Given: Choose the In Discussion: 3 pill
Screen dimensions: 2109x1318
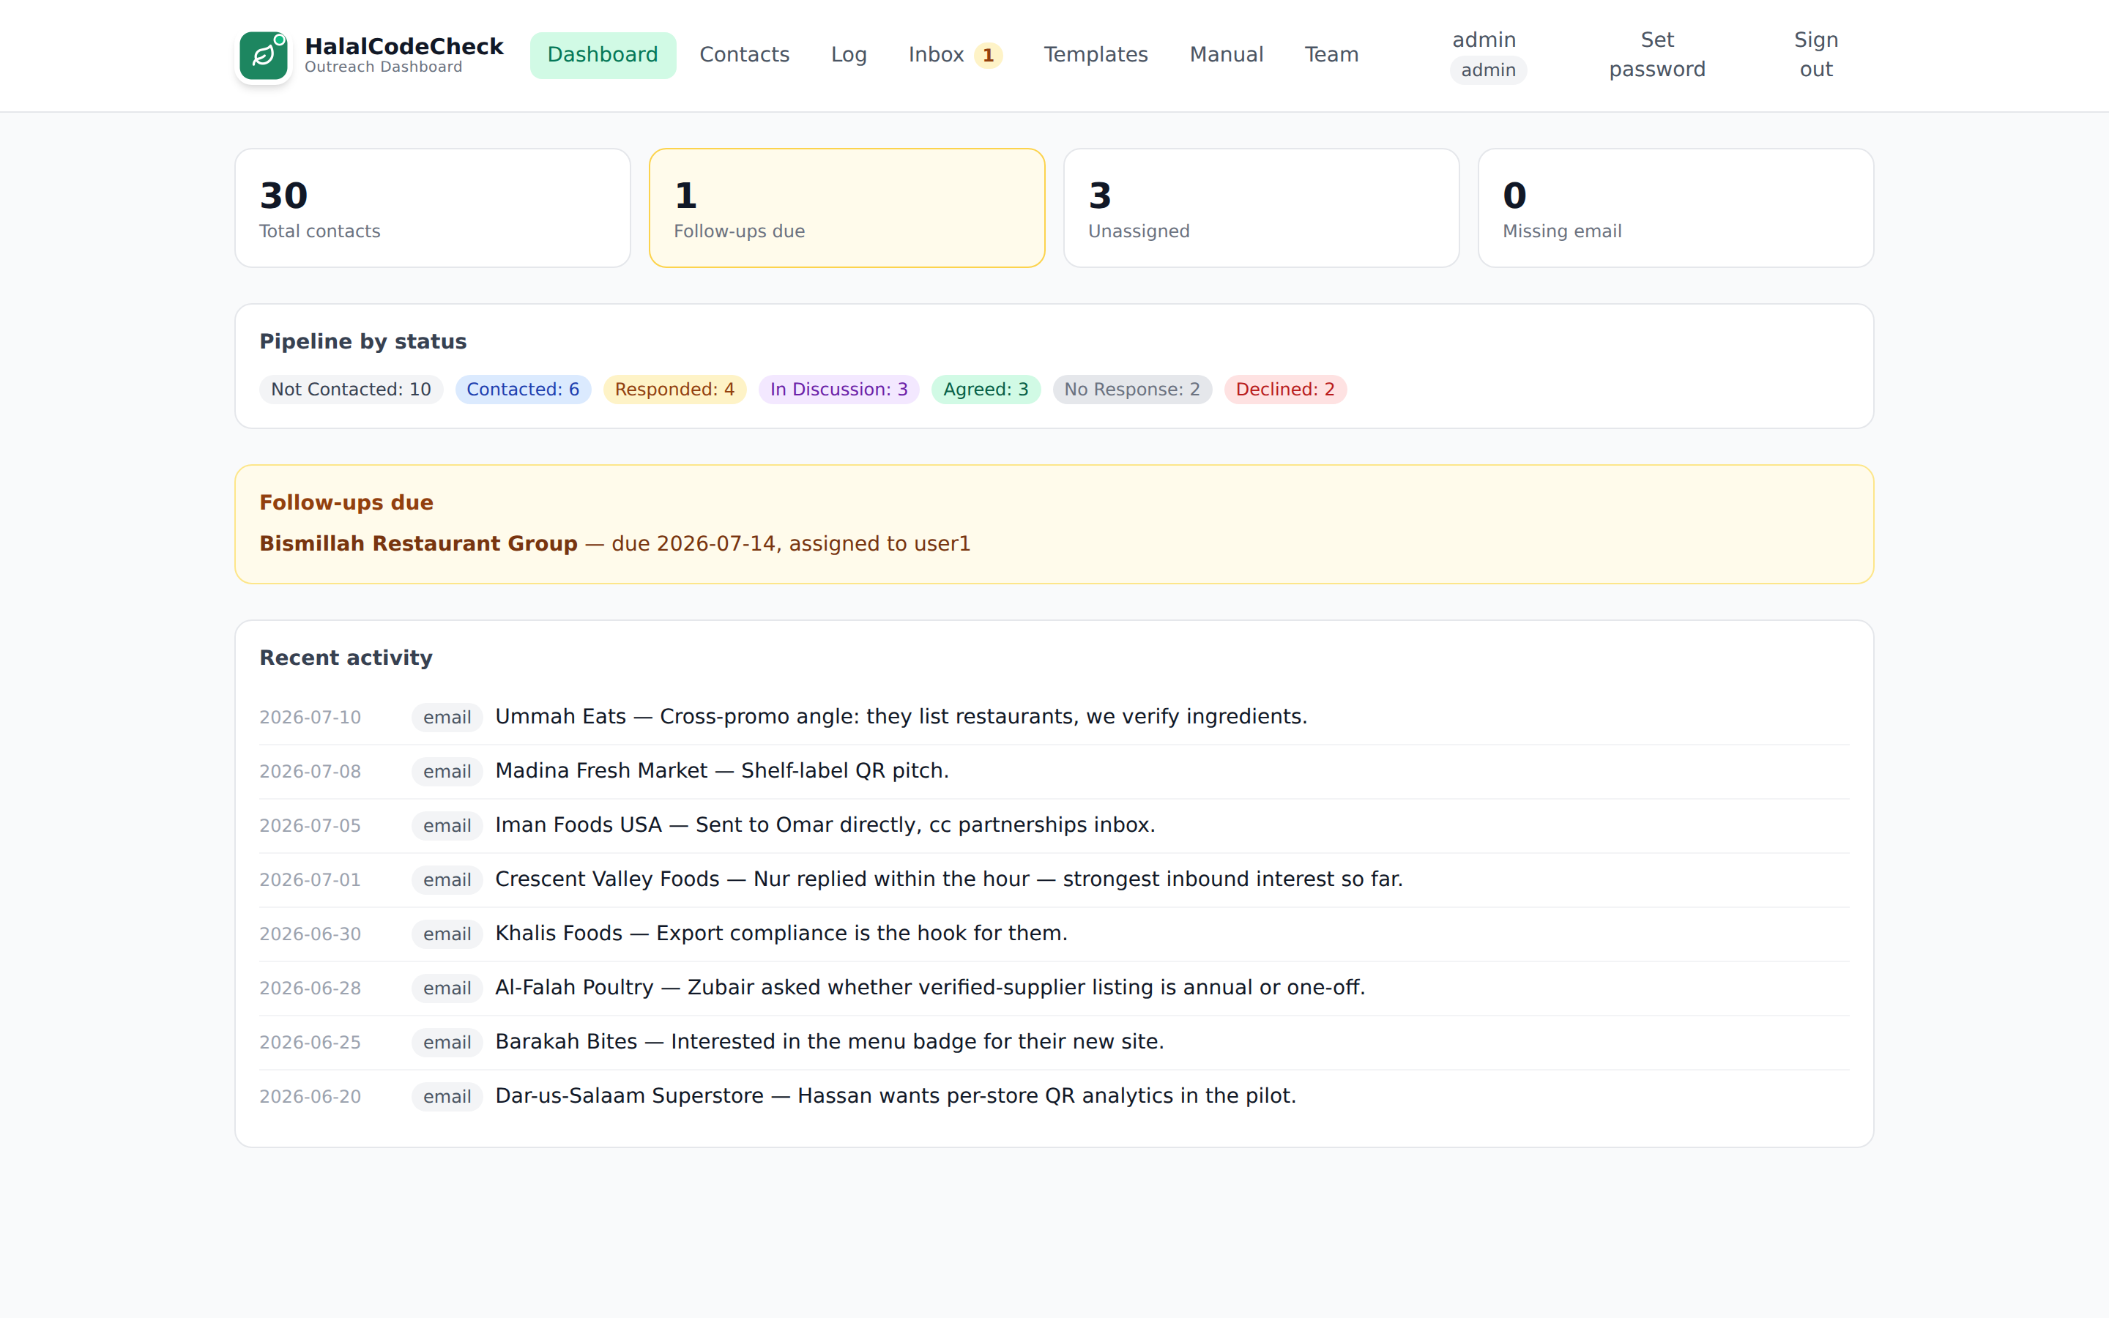Looking at the screenshot, I should pos(838,390).
